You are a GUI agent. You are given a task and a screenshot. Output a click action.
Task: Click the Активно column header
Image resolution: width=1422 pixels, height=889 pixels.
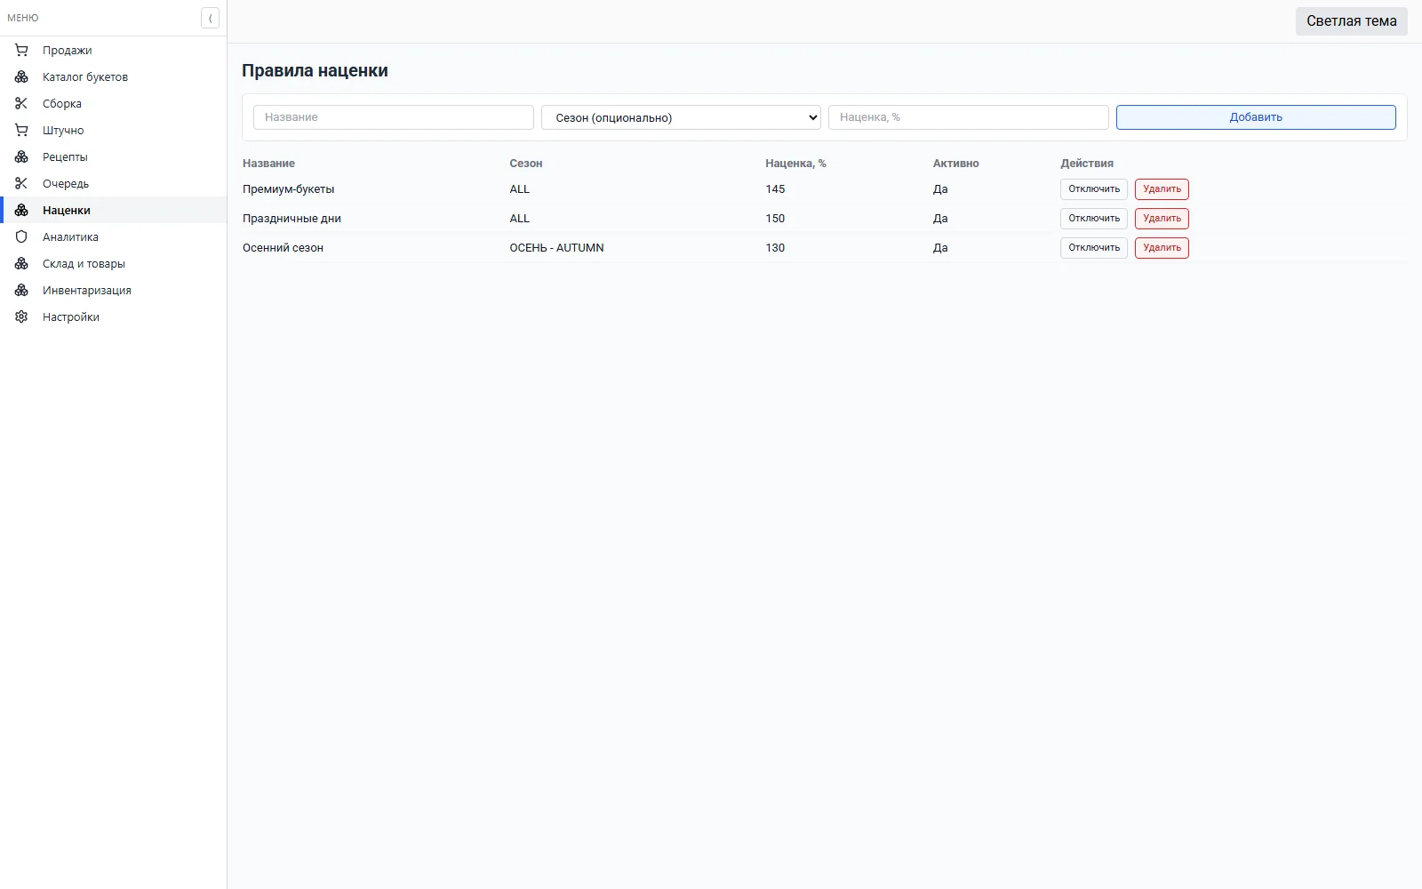pos(956,164)
